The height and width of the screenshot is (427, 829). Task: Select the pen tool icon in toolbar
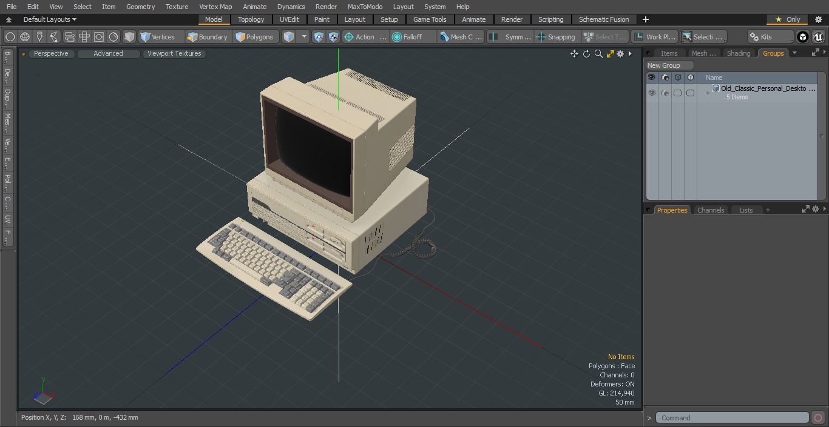coord(39,37)
